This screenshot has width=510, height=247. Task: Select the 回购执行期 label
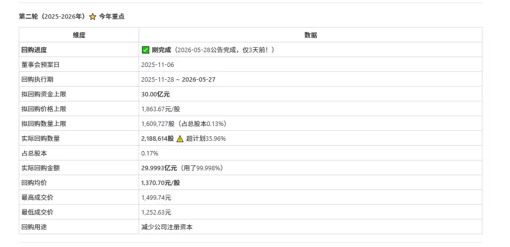pyautogui.click(x=37, y=80)
